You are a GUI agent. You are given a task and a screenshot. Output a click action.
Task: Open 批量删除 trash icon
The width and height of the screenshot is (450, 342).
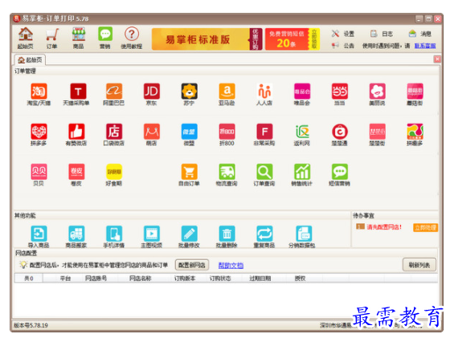click(227, 237)
